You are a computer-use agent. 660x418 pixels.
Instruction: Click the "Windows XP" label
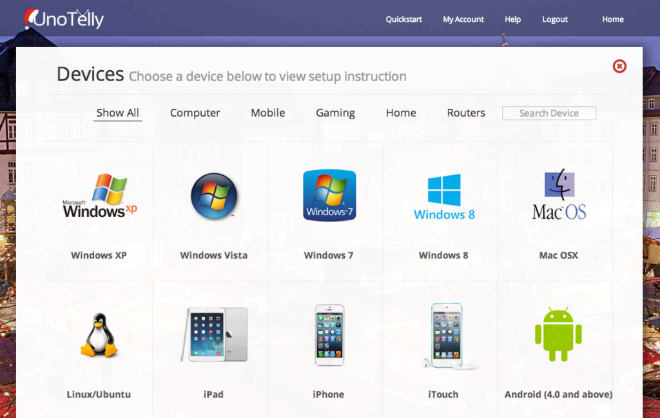click(x=99, y=255)
